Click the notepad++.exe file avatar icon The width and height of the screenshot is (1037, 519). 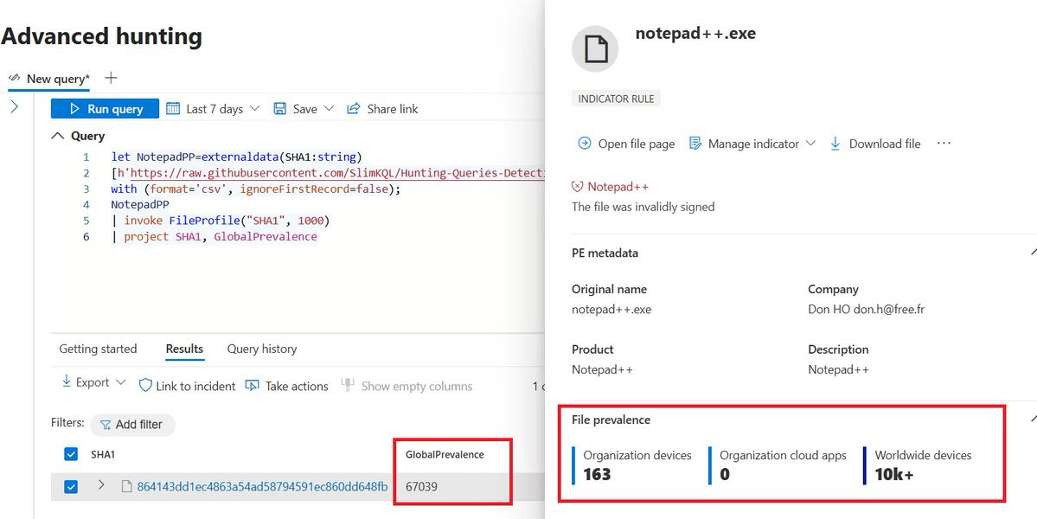coord(595,49)
